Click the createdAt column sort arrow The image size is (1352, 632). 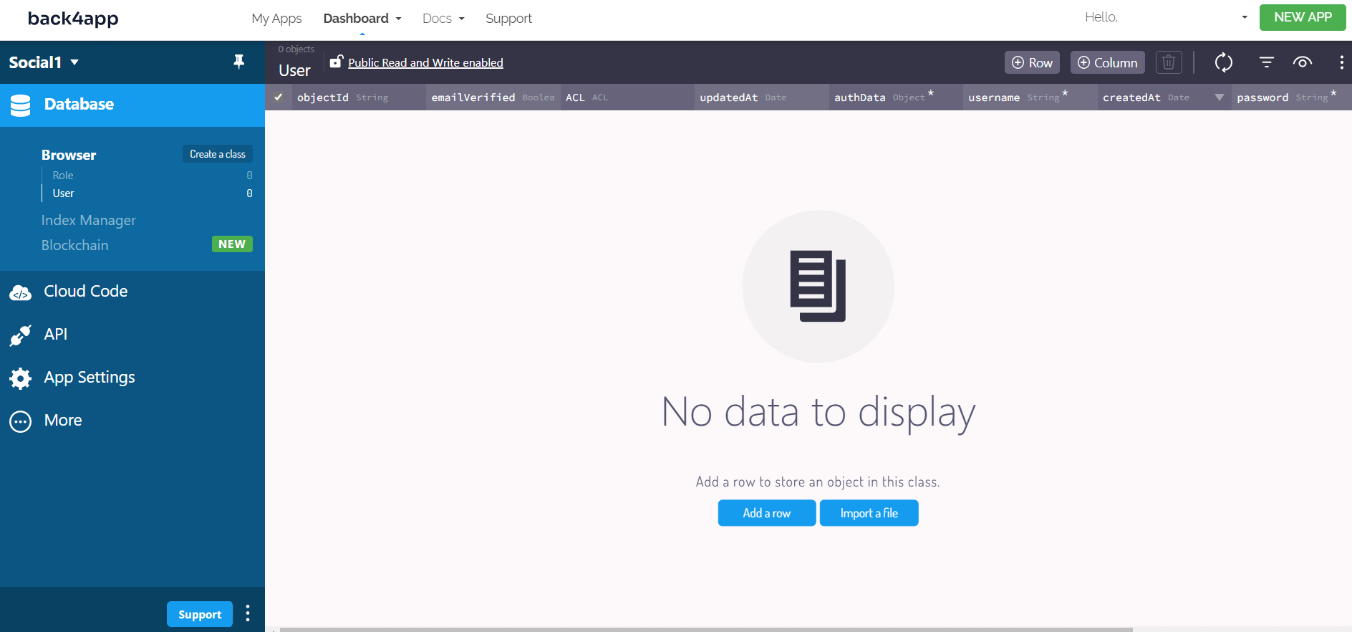pos(1219,97)
